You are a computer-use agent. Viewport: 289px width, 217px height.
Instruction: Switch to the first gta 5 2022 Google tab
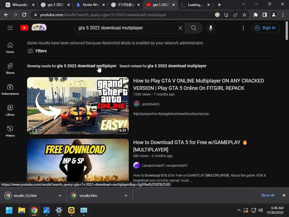coord(52,5)
